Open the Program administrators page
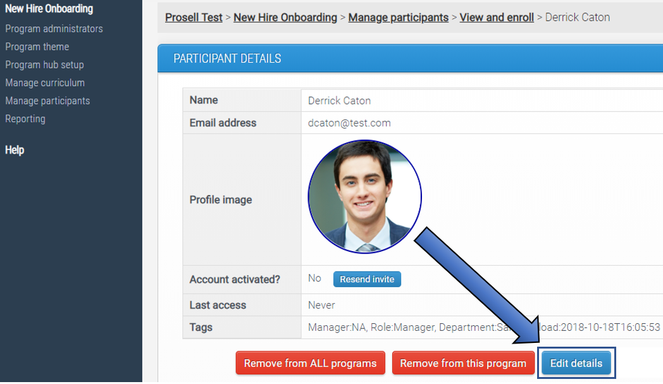Screen dimensions: 663x384 53,28
